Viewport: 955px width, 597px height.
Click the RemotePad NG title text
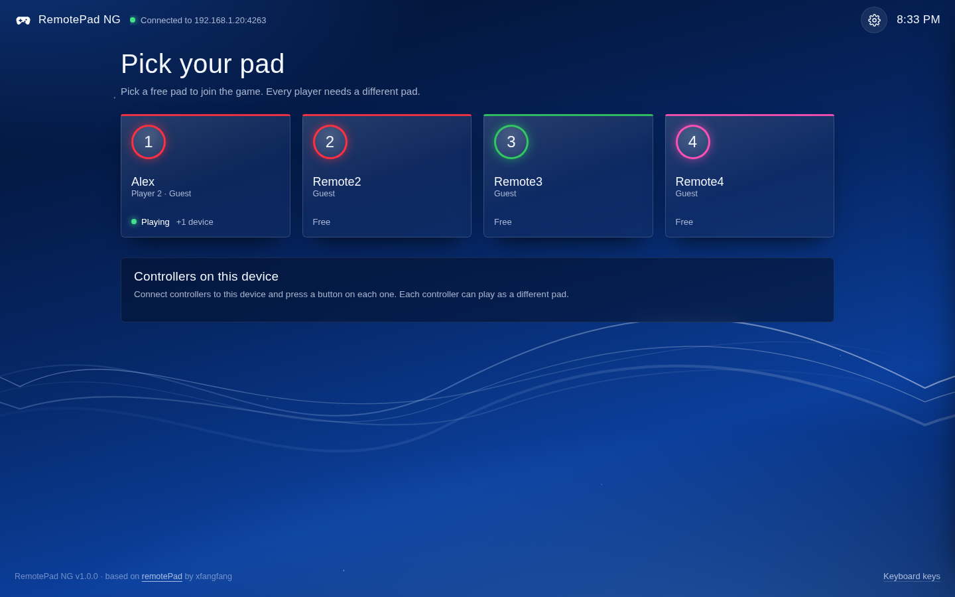tap(80, 20)
